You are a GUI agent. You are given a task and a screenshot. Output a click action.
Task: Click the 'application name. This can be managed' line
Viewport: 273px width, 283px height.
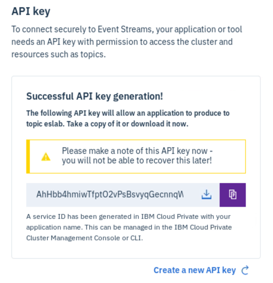coord(129,227)
